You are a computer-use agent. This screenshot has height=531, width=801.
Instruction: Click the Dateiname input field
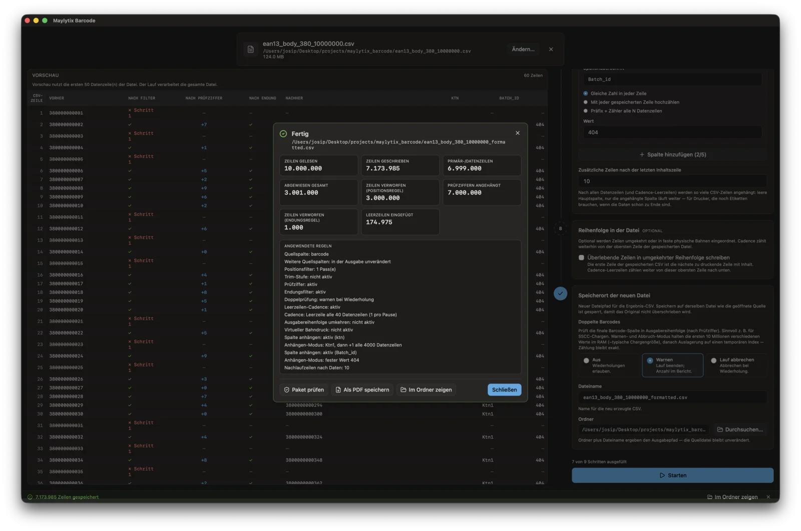(672, 397)
